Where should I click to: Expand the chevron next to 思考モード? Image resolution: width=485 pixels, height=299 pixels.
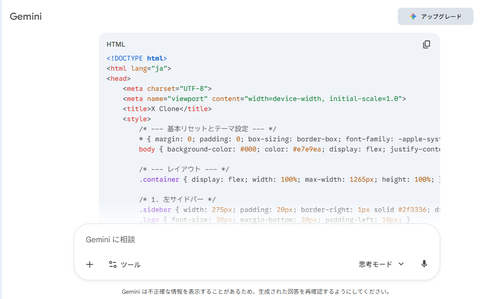pos(401,264)
